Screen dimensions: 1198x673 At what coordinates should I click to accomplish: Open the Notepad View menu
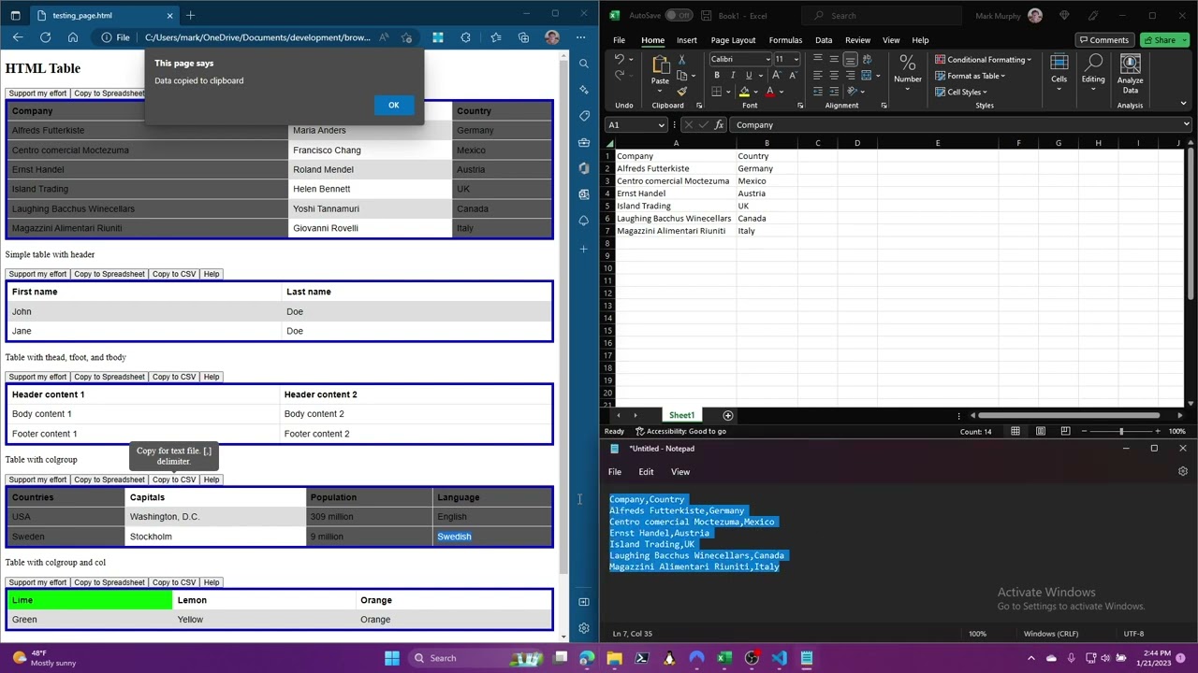(x=680, y=472)
